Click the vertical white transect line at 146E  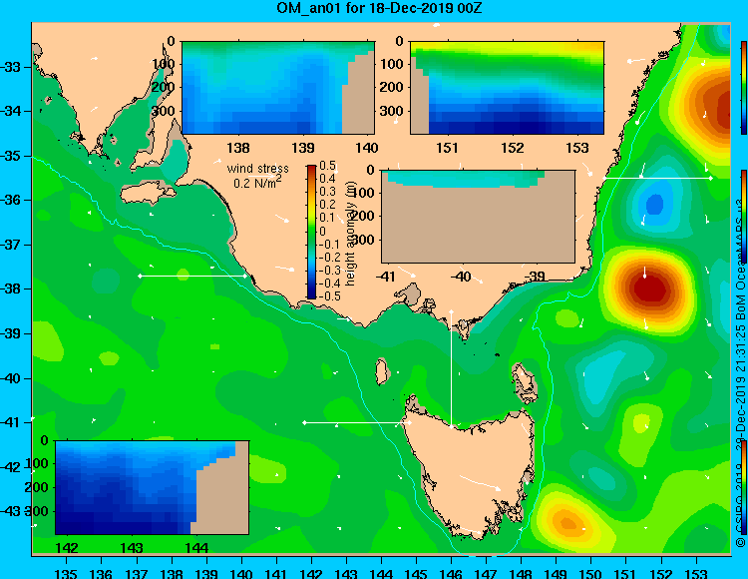(451, 368)
